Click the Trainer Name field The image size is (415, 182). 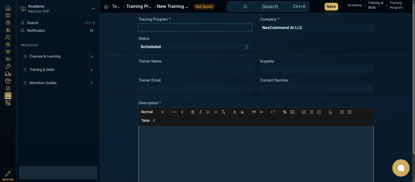195,69
